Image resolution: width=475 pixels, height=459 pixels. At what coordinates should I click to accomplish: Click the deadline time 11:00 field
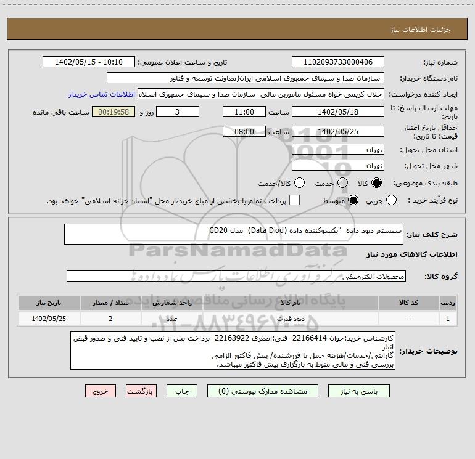pos(244,112)
